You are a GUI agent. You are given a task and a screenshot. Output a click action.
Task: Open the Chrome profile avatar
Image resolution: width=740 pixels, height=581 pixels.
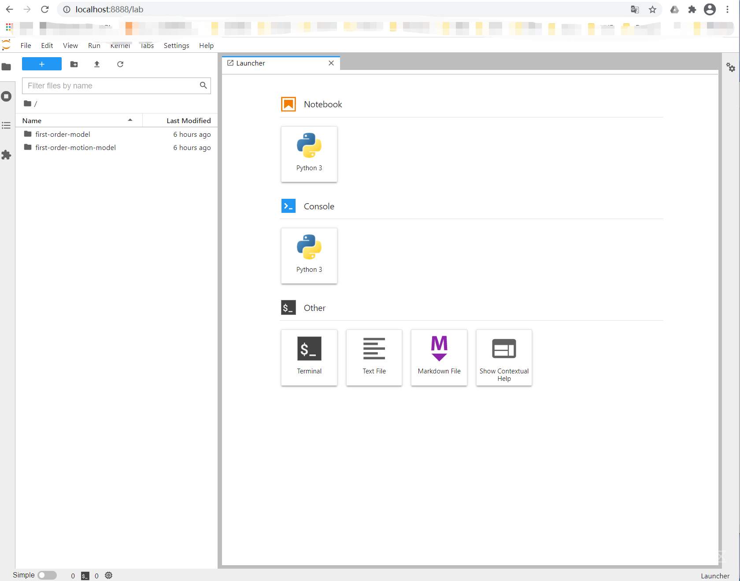[x=710, y=9]
